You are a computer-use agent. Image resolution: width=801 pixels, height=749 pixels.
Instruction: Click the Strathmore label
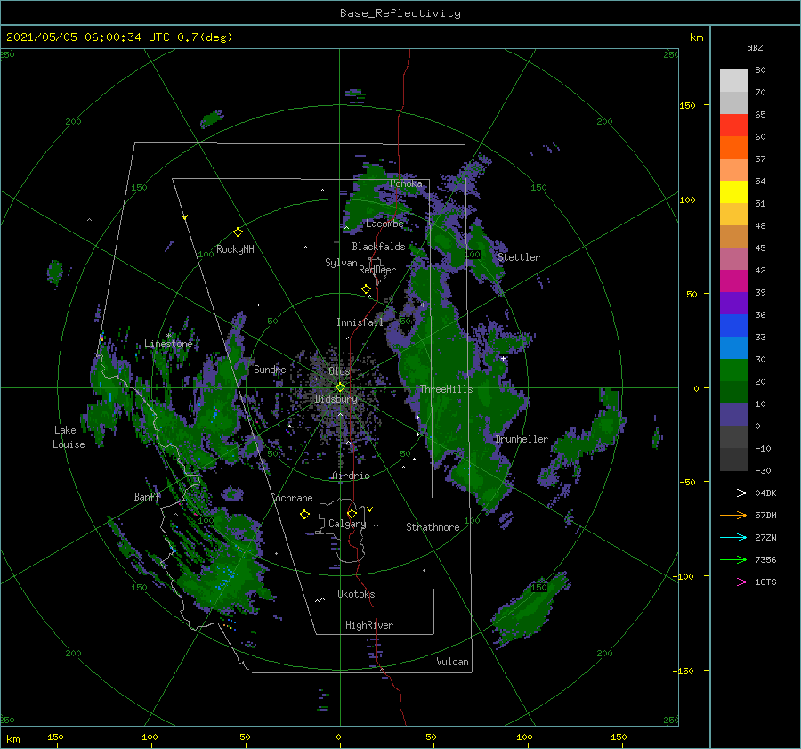click(433, 527)
